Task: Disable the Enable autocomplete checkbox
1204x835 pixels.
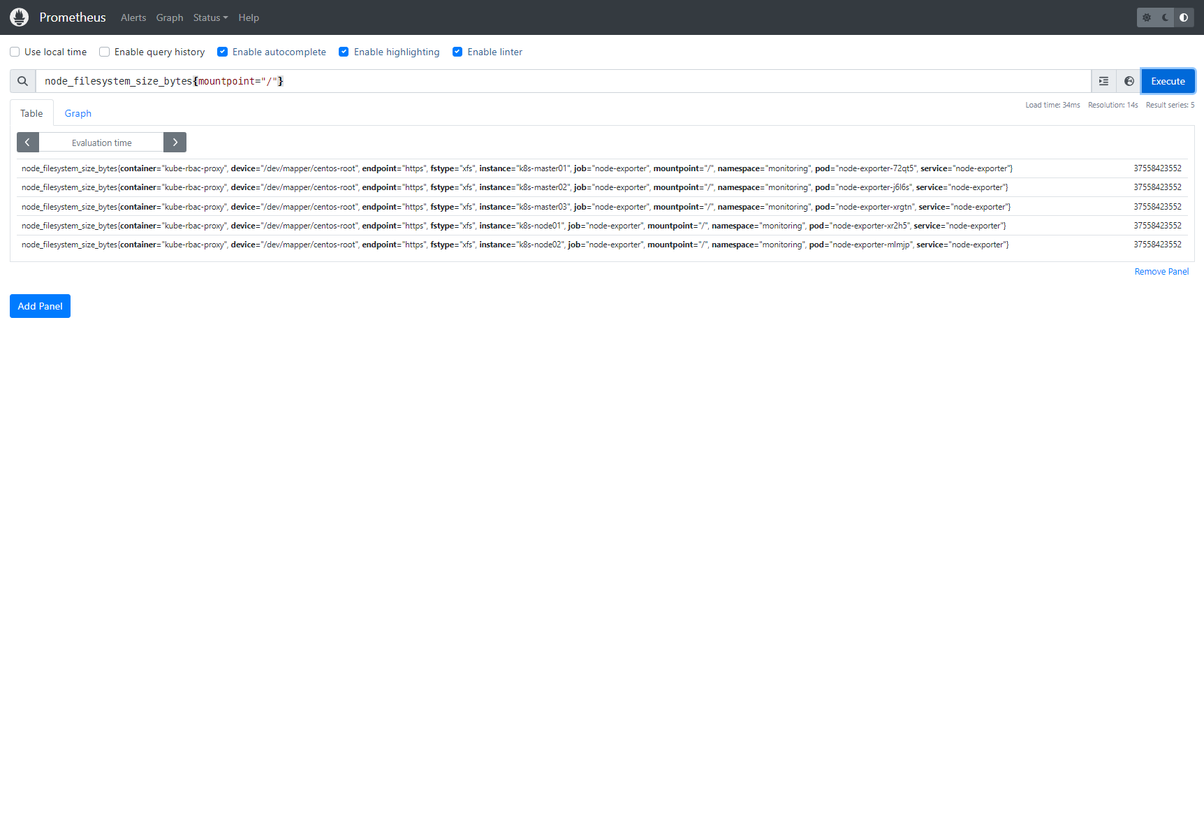Action: 223,52
